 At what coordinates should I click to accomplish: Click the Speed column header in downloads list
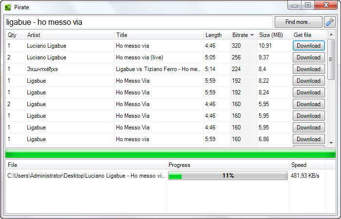pos(307,165)
